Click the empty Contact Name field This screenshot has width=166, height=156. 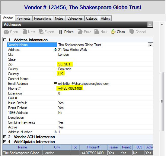pos(105,79)
